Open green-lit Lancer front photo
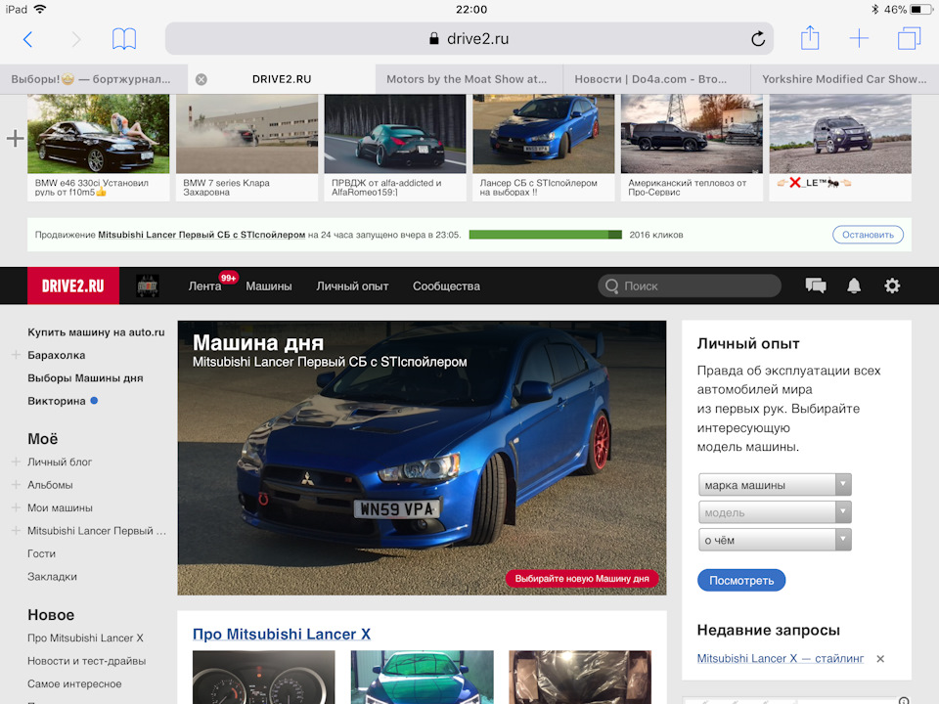The width and height of the screenshot is (939, 704). click(423, 677)
